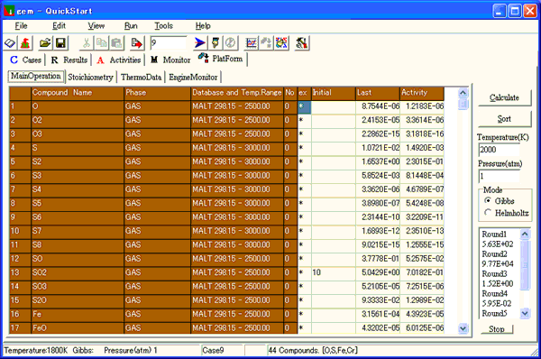Select the Gibbs mode radio button

(x=488, y=200)
